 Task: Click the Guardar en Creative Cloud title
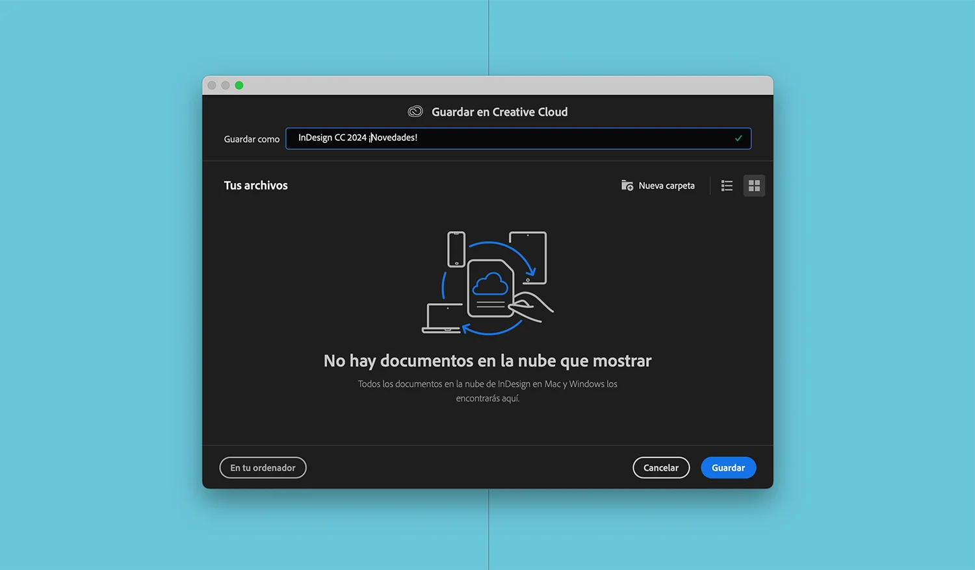tap(499, 111)
